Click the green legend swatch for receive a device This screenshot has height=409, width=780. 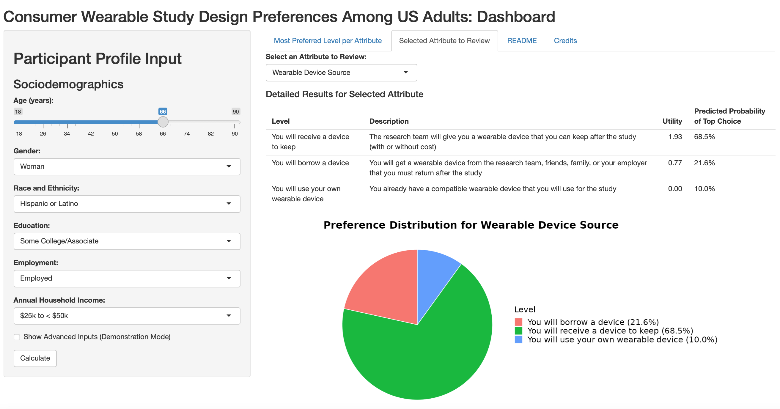click(x=518, y=331)
